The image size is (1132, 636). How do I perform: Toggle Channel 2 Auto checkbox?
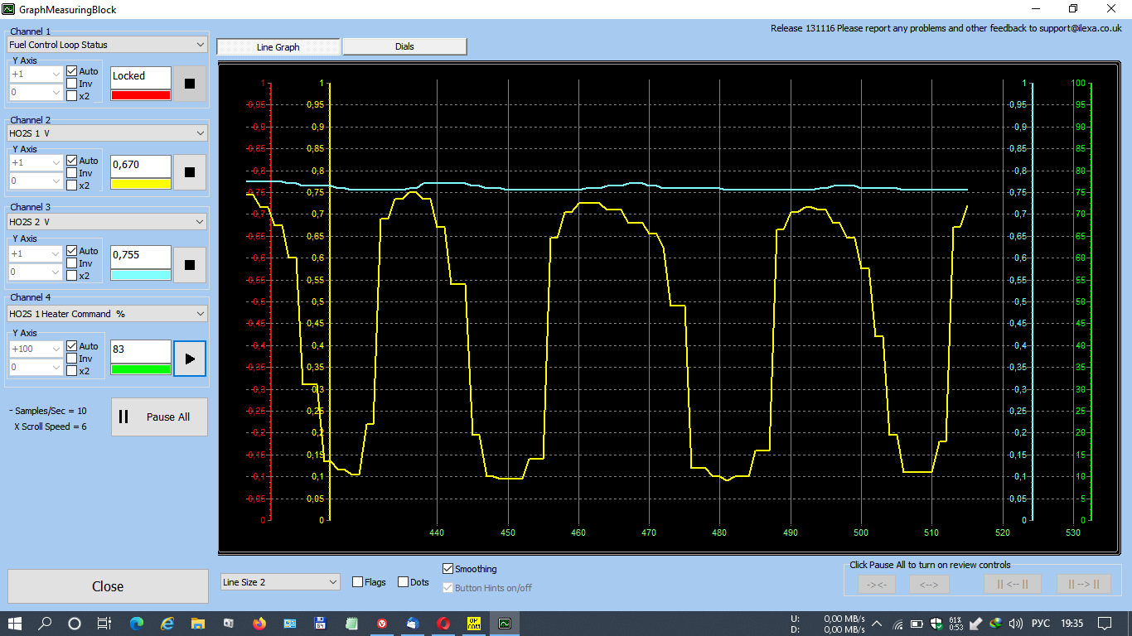click(x=72, y=161)
